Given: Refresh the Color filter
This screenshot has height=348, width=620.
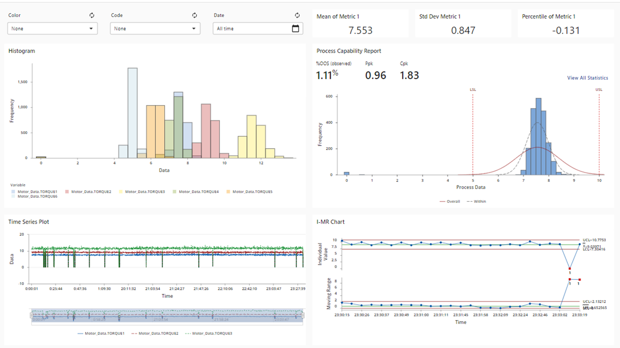Looking at the screenshot, I should (92, 15).
